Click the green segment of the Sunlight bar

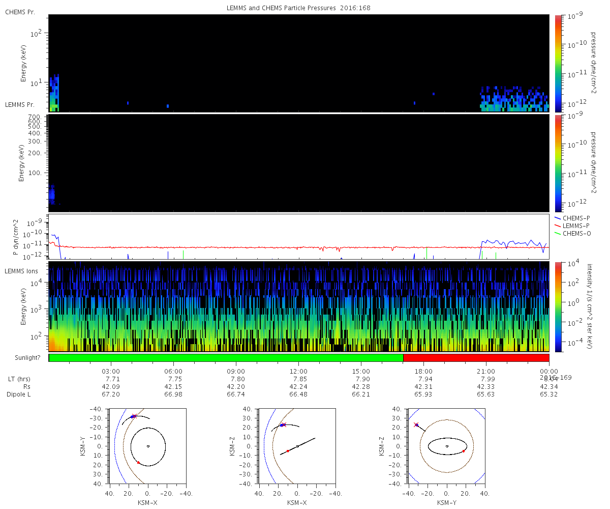coord(226,358)
